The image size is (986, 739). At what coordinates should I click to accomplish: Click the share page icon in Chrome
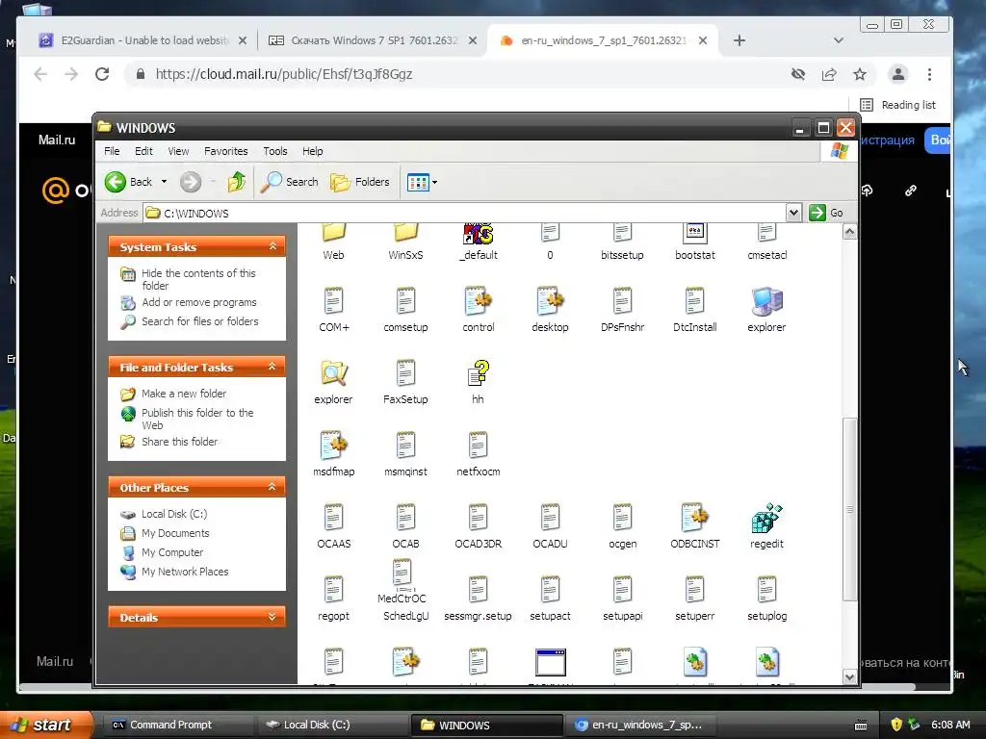click(x=829, y=74)
